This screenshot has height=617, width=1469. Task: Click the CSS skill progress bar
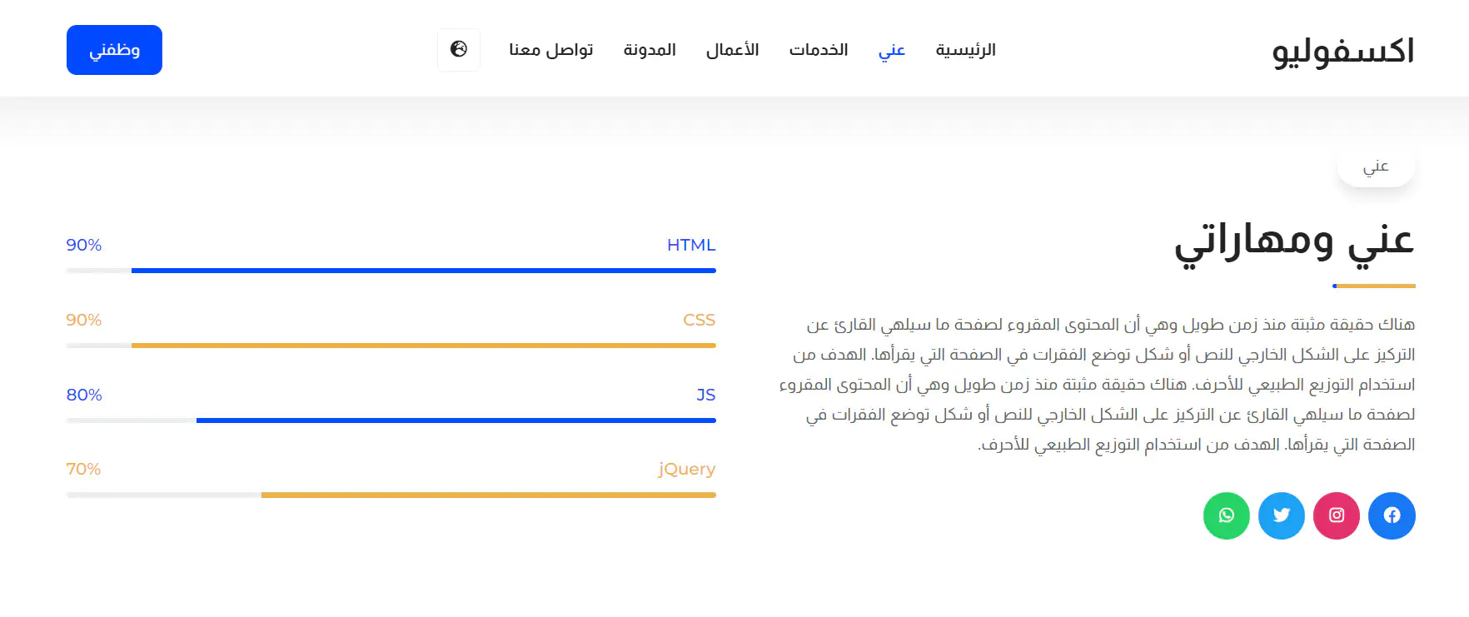(x=391, y=346)
